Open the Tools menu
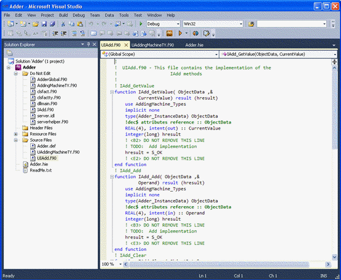341x280 pixels. [124, 15]
